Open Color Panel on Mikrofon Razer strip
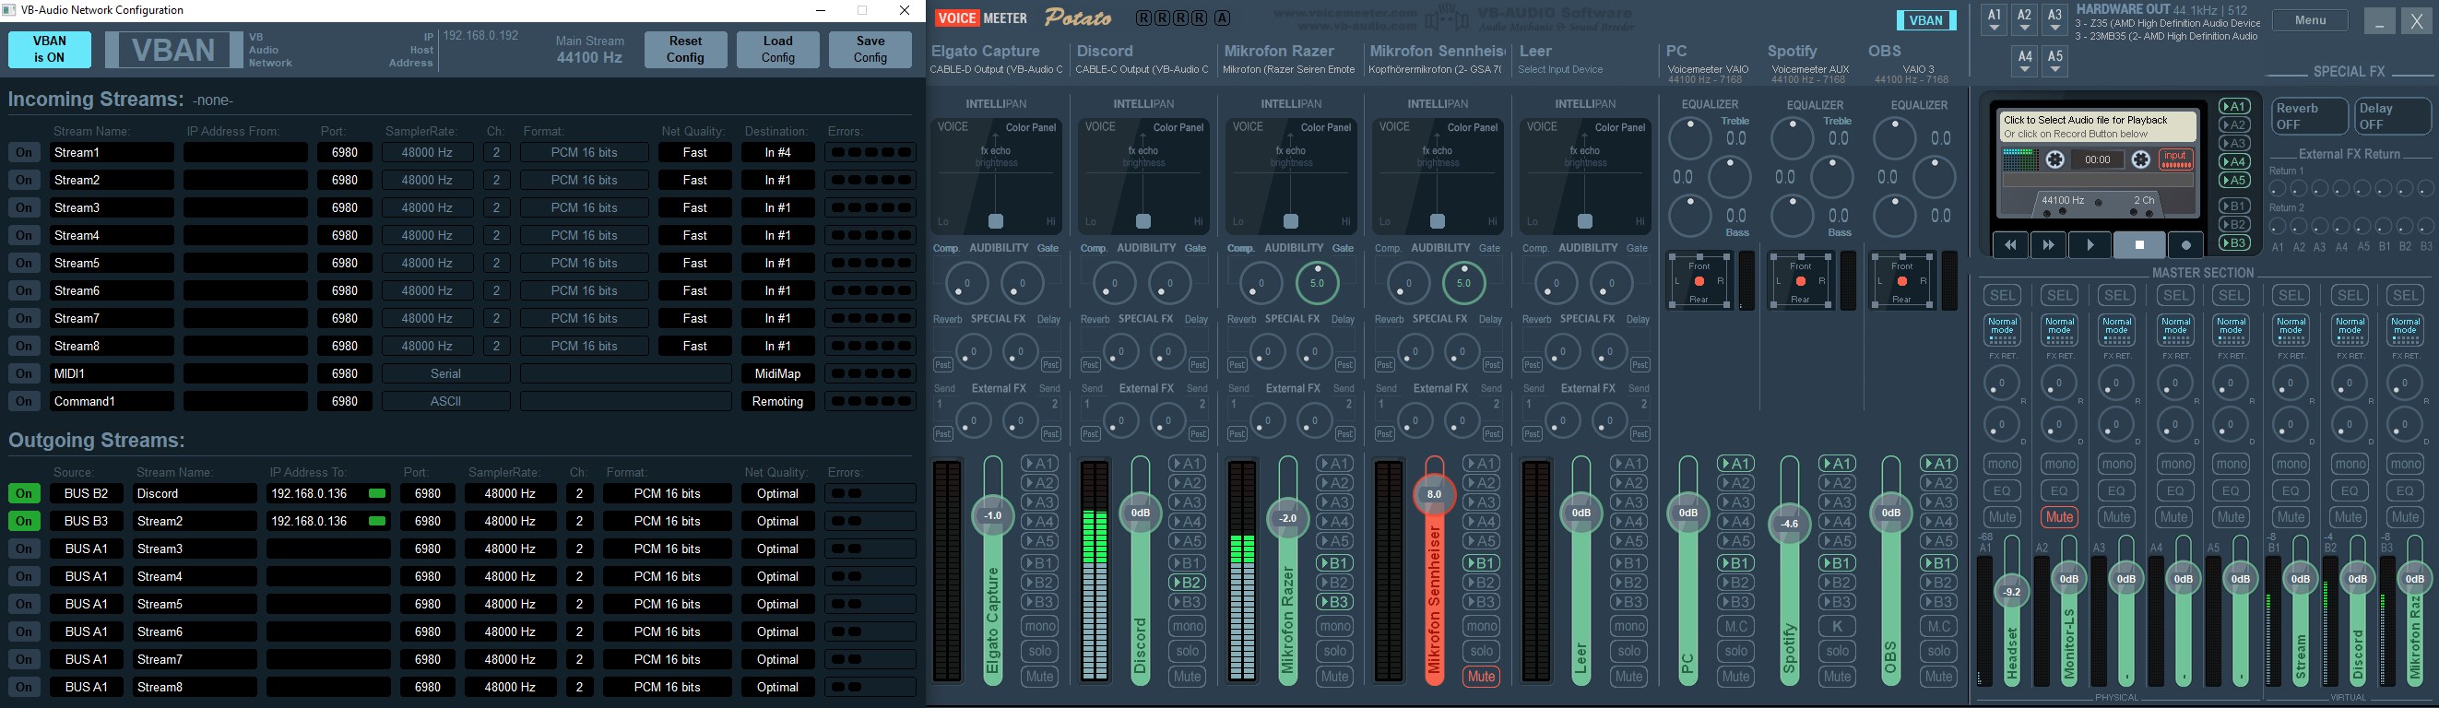The image size is (2439, 708). tap(1326, 127)
